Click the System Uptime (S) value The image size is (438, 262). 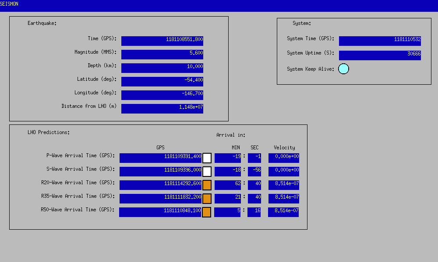click(x=380, y=55)
